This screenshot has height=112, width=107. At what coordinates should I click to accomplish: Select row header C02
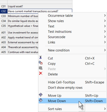pos(4,11)
